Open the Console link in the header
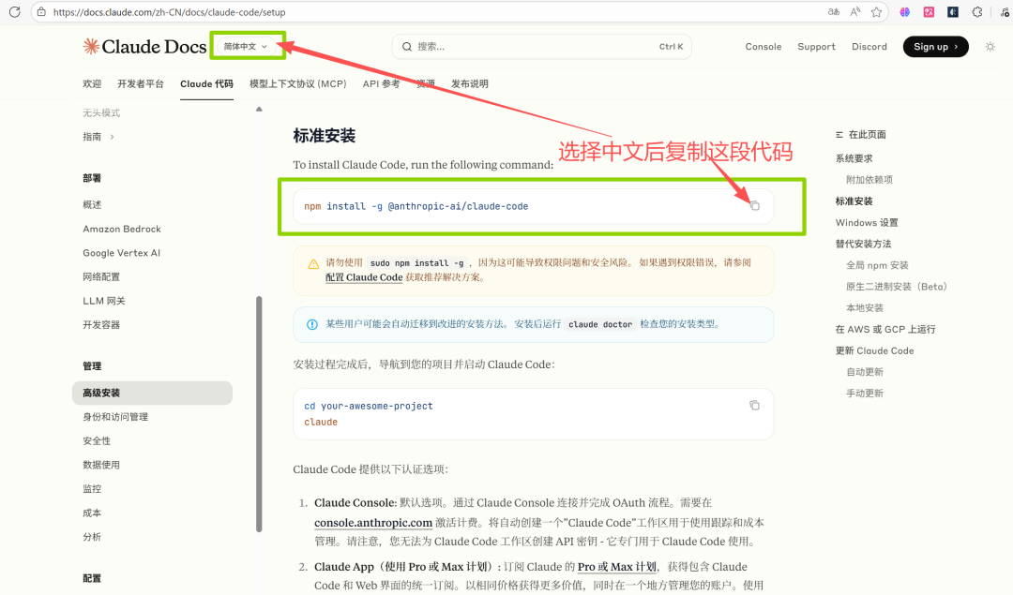 tap(763, 47)
